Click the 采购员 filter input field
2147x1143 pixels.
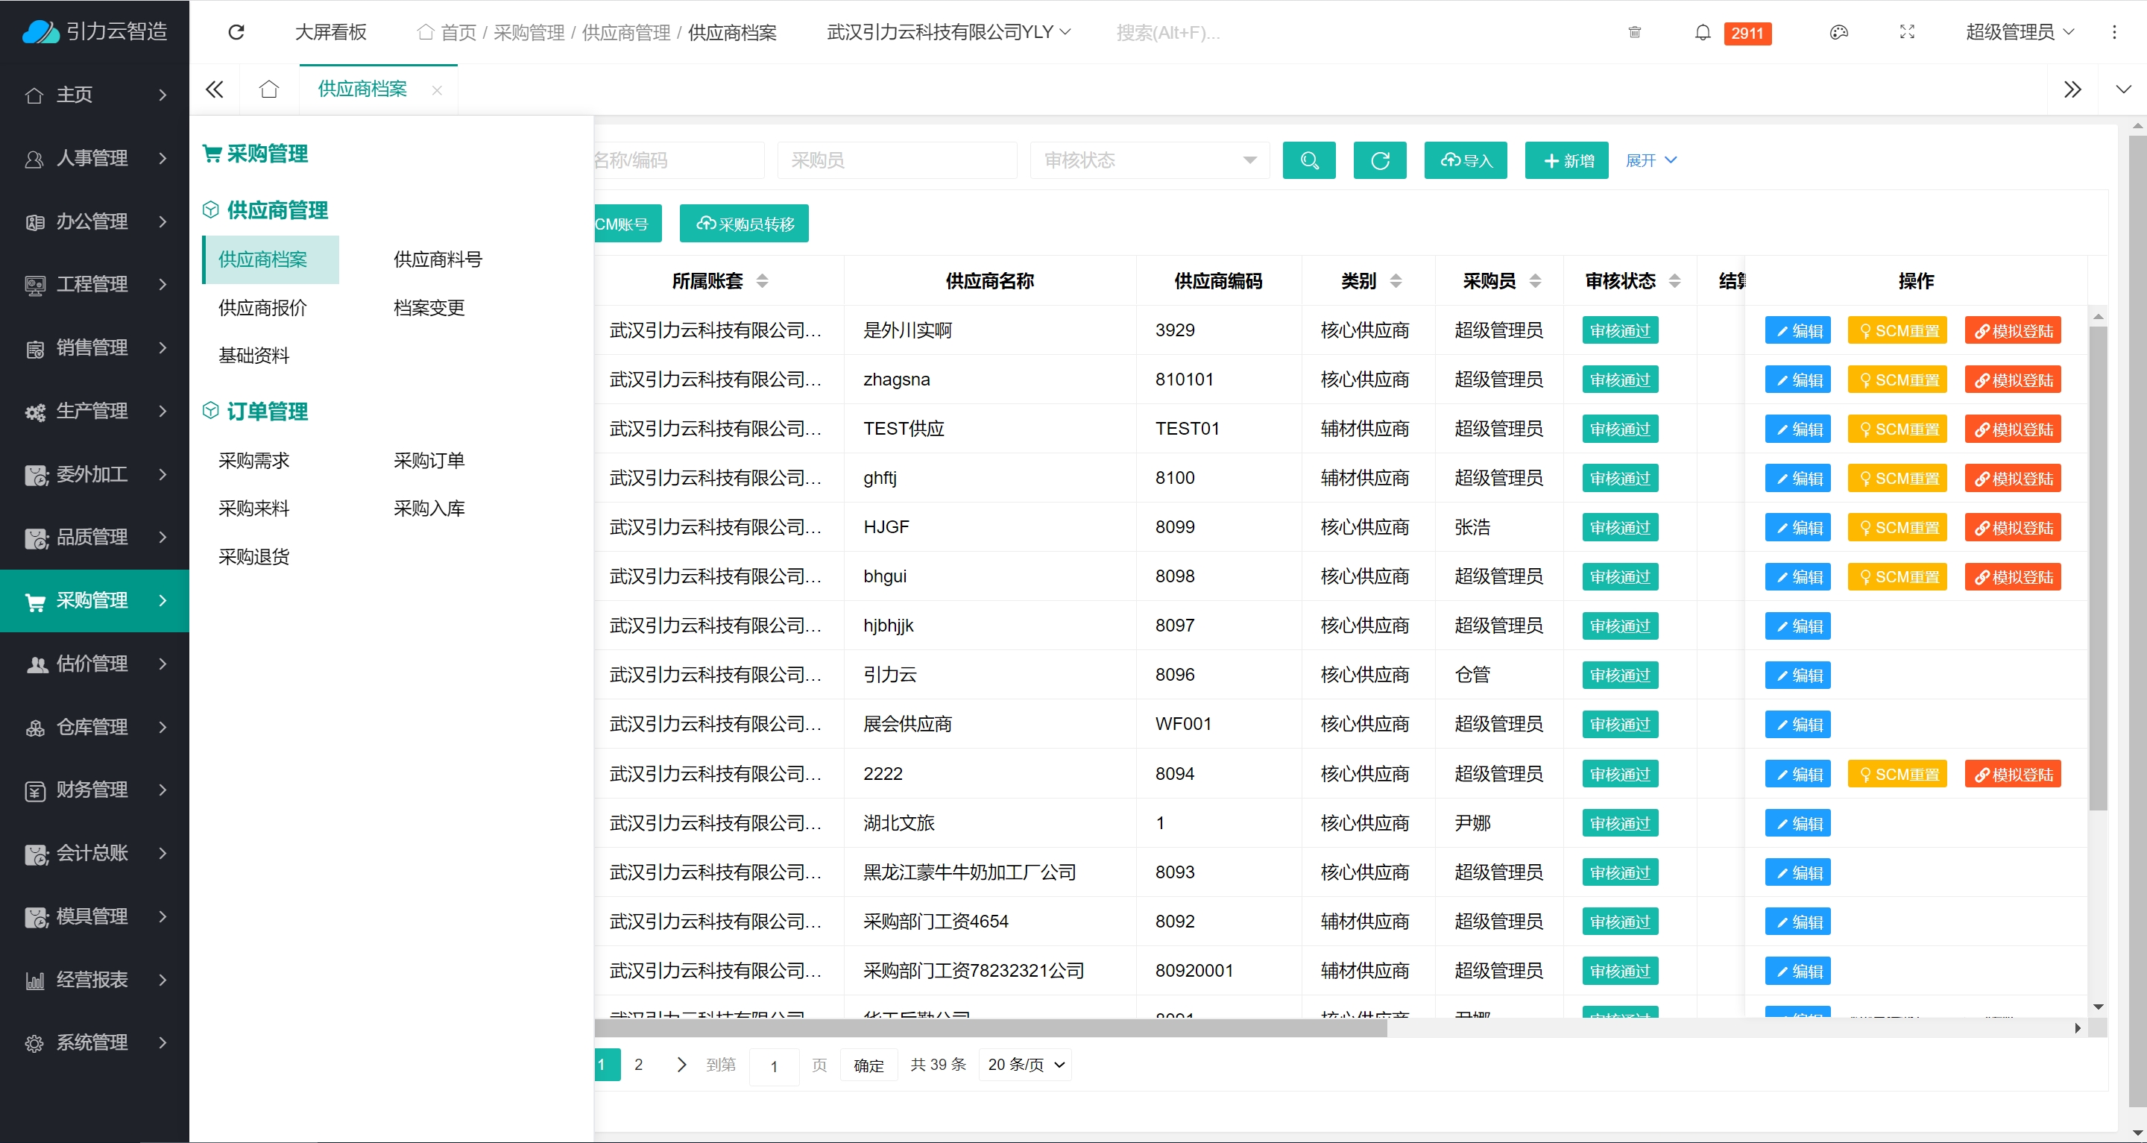point(897,160)
